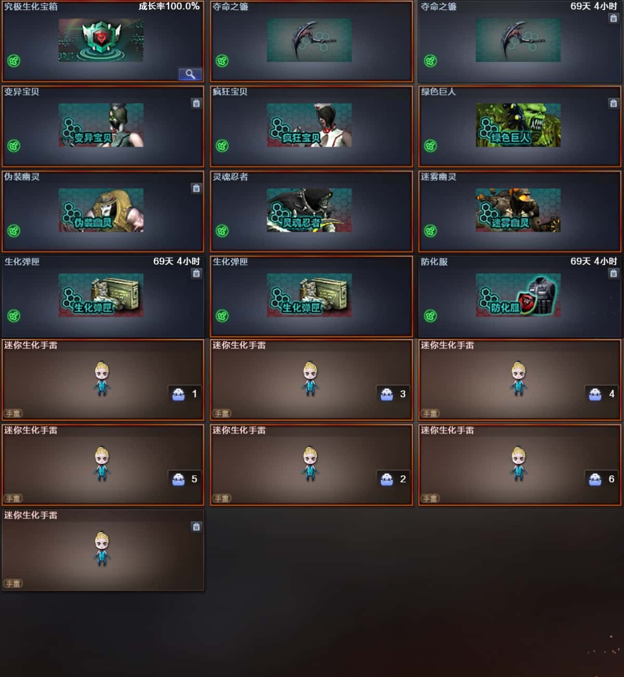Select the 究极生化宝箱 item image
The image size is (624, 677).
pos(101,40)
